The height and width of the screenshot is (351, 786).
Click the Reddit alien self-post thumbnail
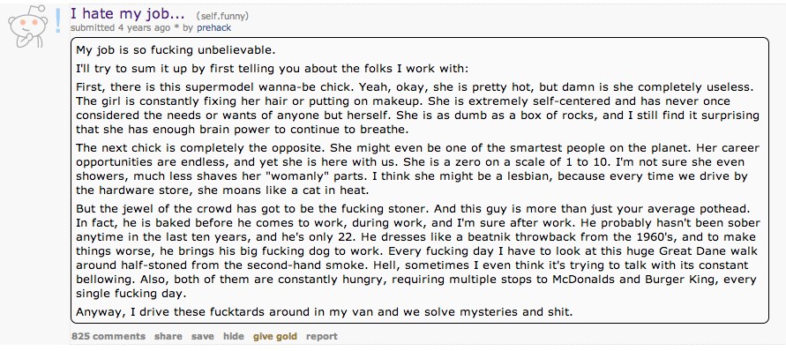click(x=28, y=26)
